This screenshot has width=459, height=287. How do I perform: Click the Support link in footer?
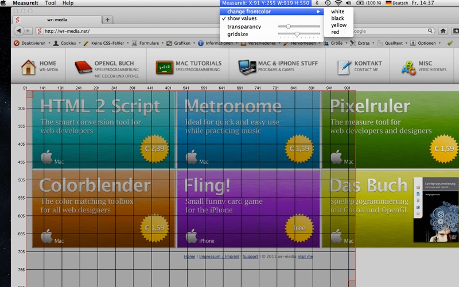(250, 256)
